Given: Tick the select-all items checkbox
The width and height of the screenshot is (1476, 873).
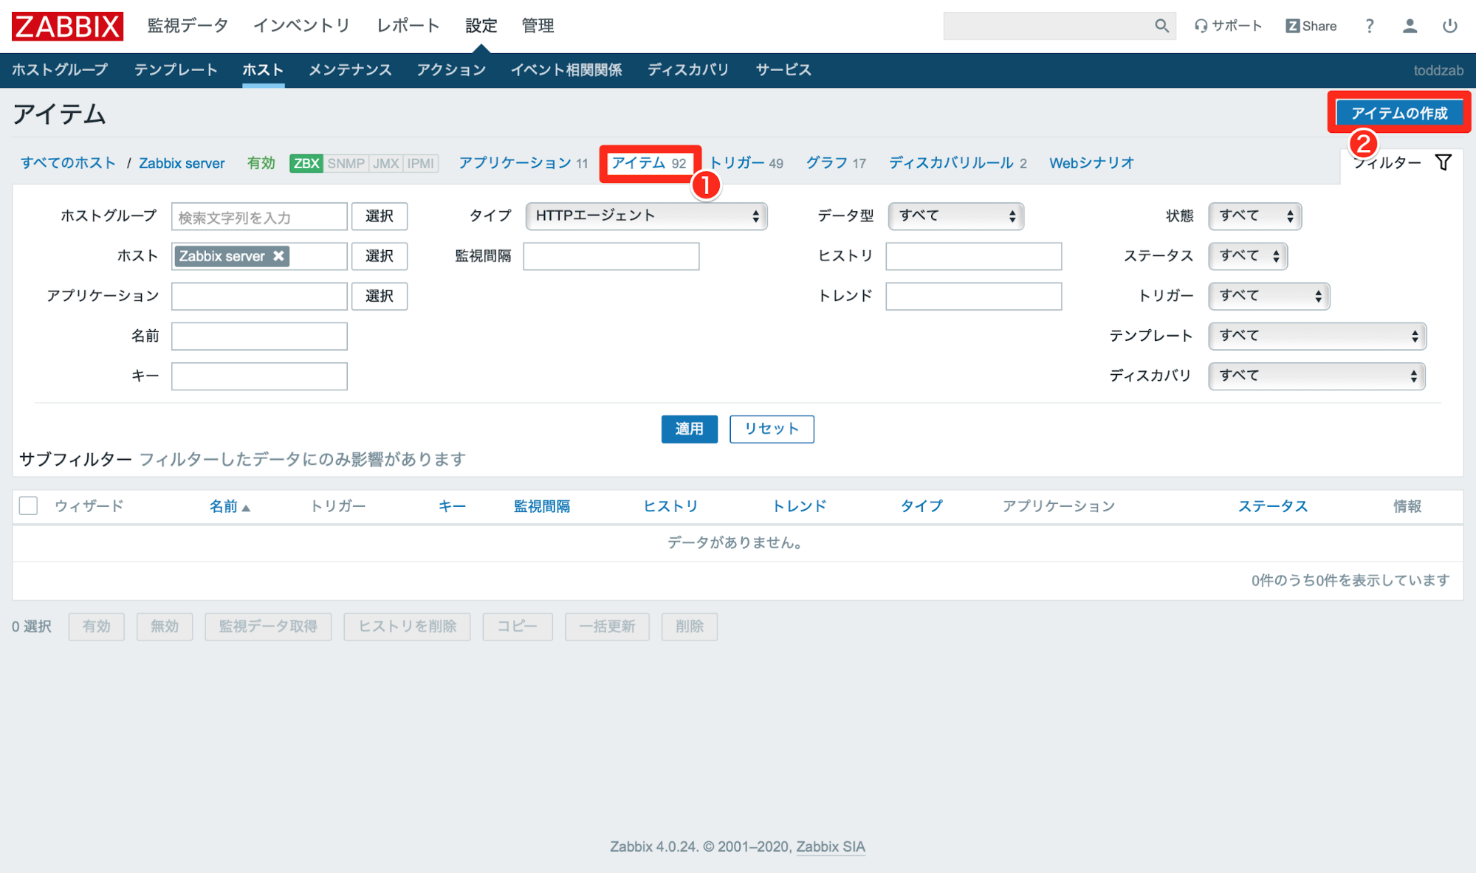Looking at the screenshot, I should point(28,505).
